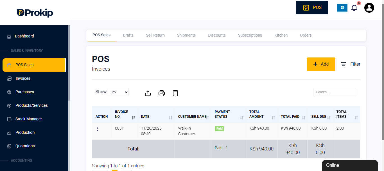Switch to the Kitchen tab
Screen dimensions: 384x171
click(281, 35)
